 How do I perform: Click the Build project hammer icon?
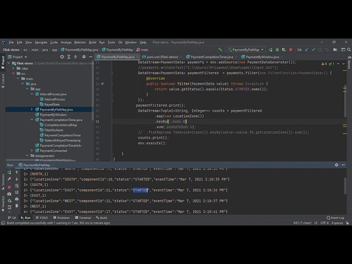click(220, 50)
